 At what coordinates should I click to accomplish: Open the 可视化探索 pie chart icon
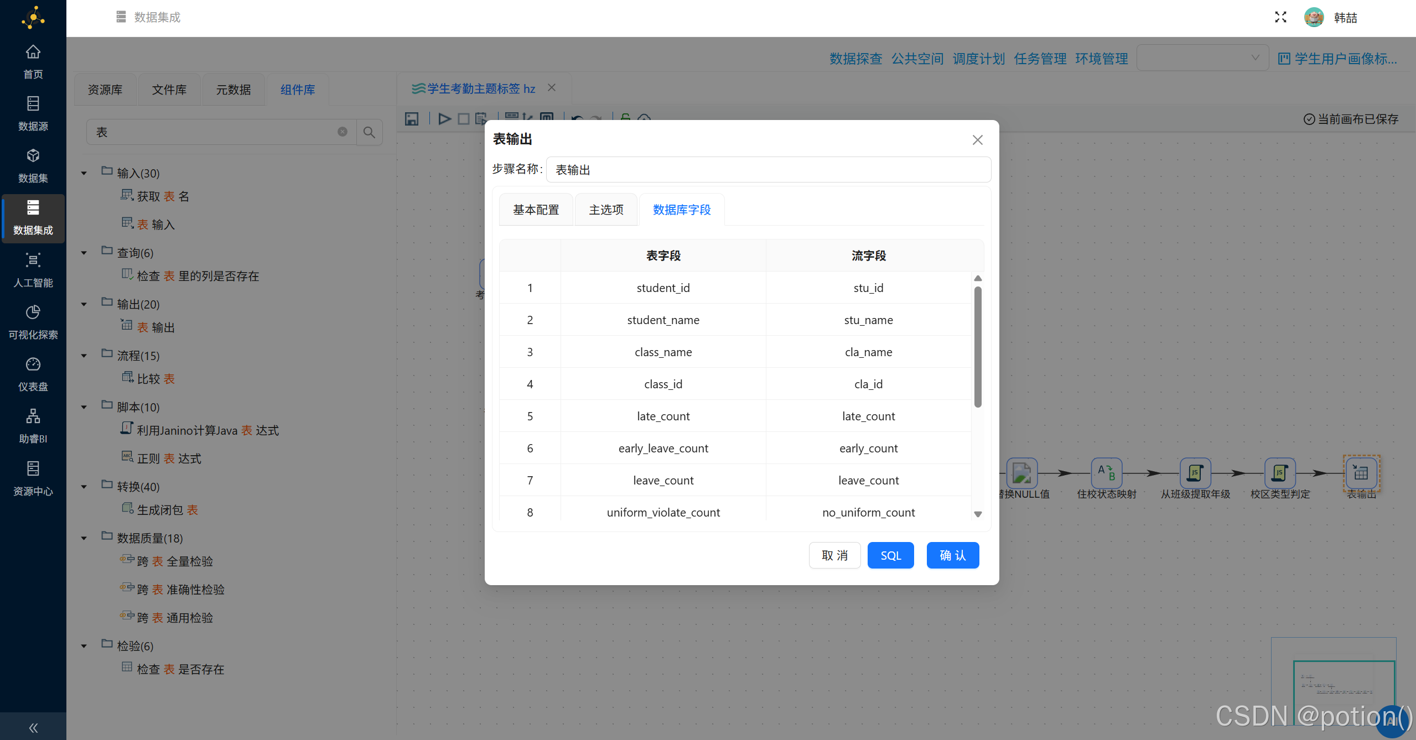(33, 312)
